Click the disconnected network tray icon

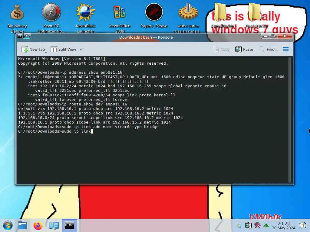pyautogui.click(x=257, y=225)
